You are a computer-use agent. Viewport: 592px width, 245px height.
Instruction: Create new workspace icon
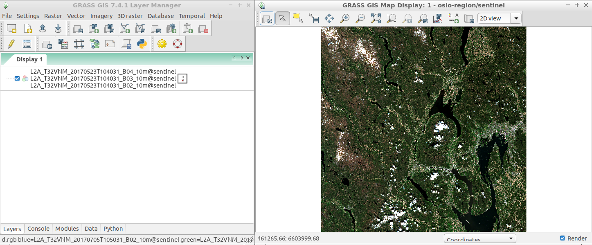click(27, 29)
